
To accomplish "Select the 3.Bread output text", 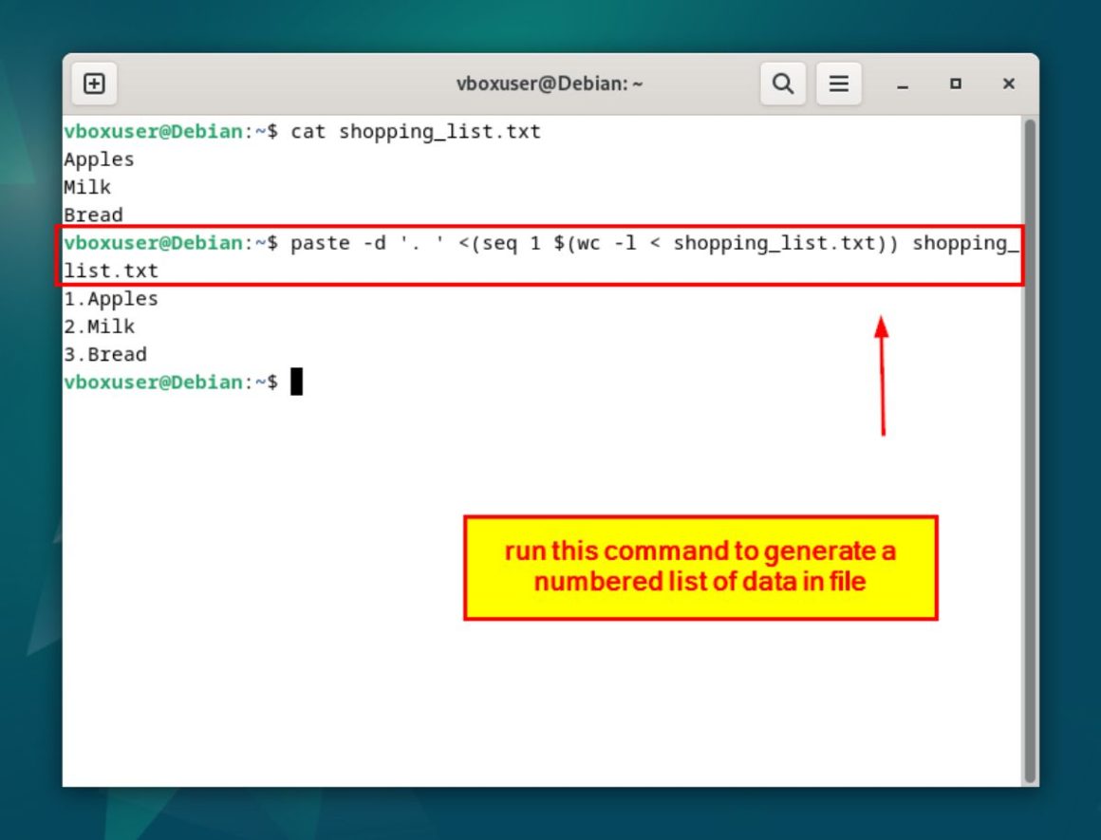I will point(104,354).
